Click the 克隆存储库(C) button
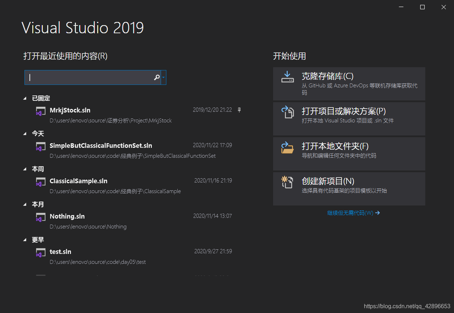Image resolution: width=454 pixels, height=313 pixels. pos(349,84)
